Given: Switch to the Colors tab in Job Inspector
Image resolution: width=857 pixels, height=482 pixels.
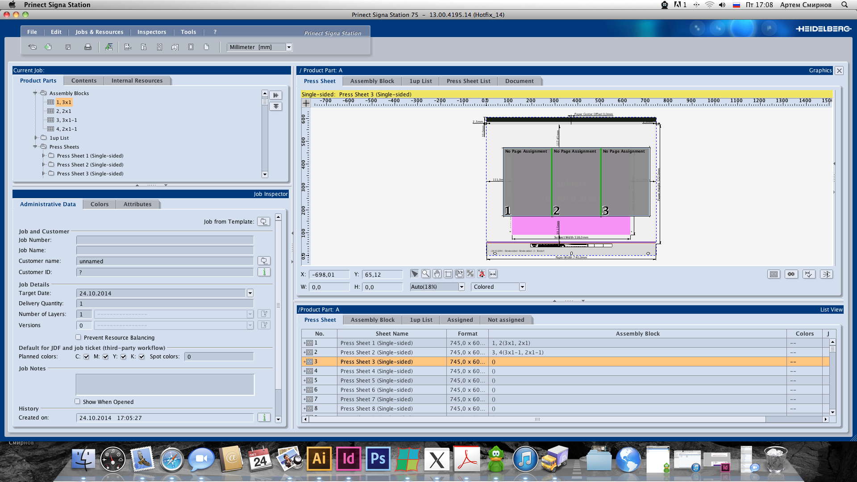Looking at the screenshot, I should 100,204.
